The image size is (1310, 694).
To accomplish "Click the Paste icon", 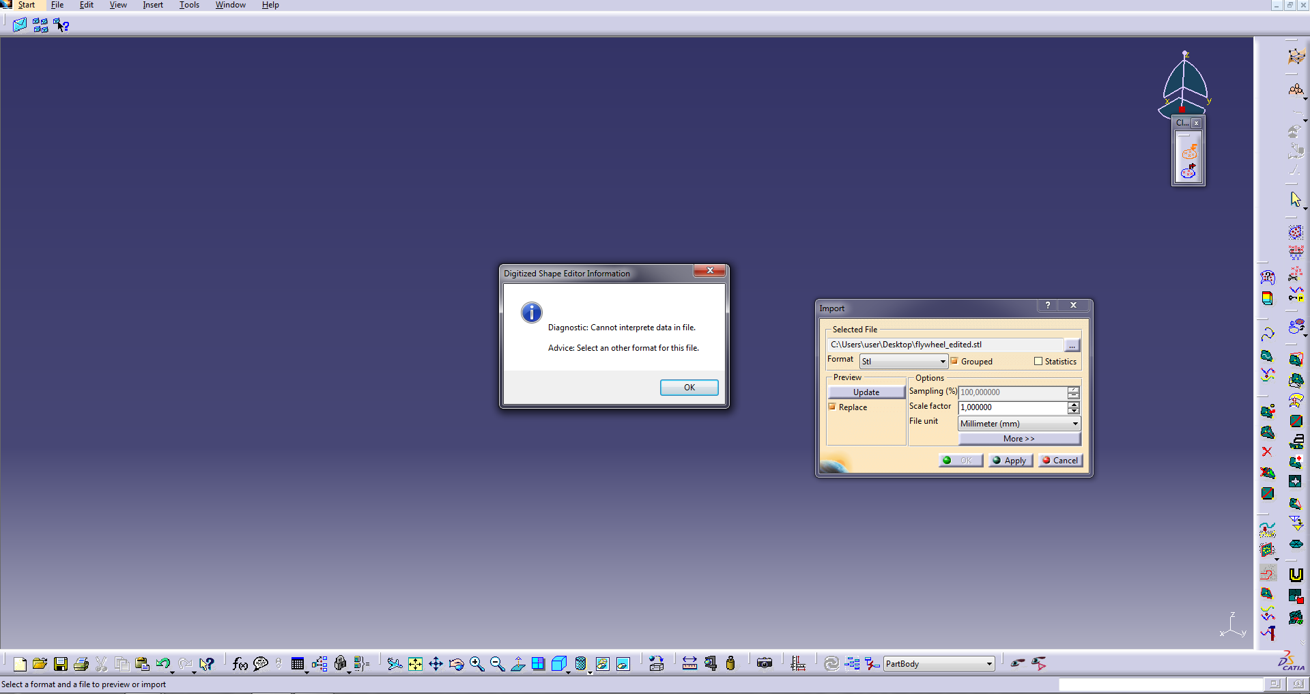I will click(142, 664).
